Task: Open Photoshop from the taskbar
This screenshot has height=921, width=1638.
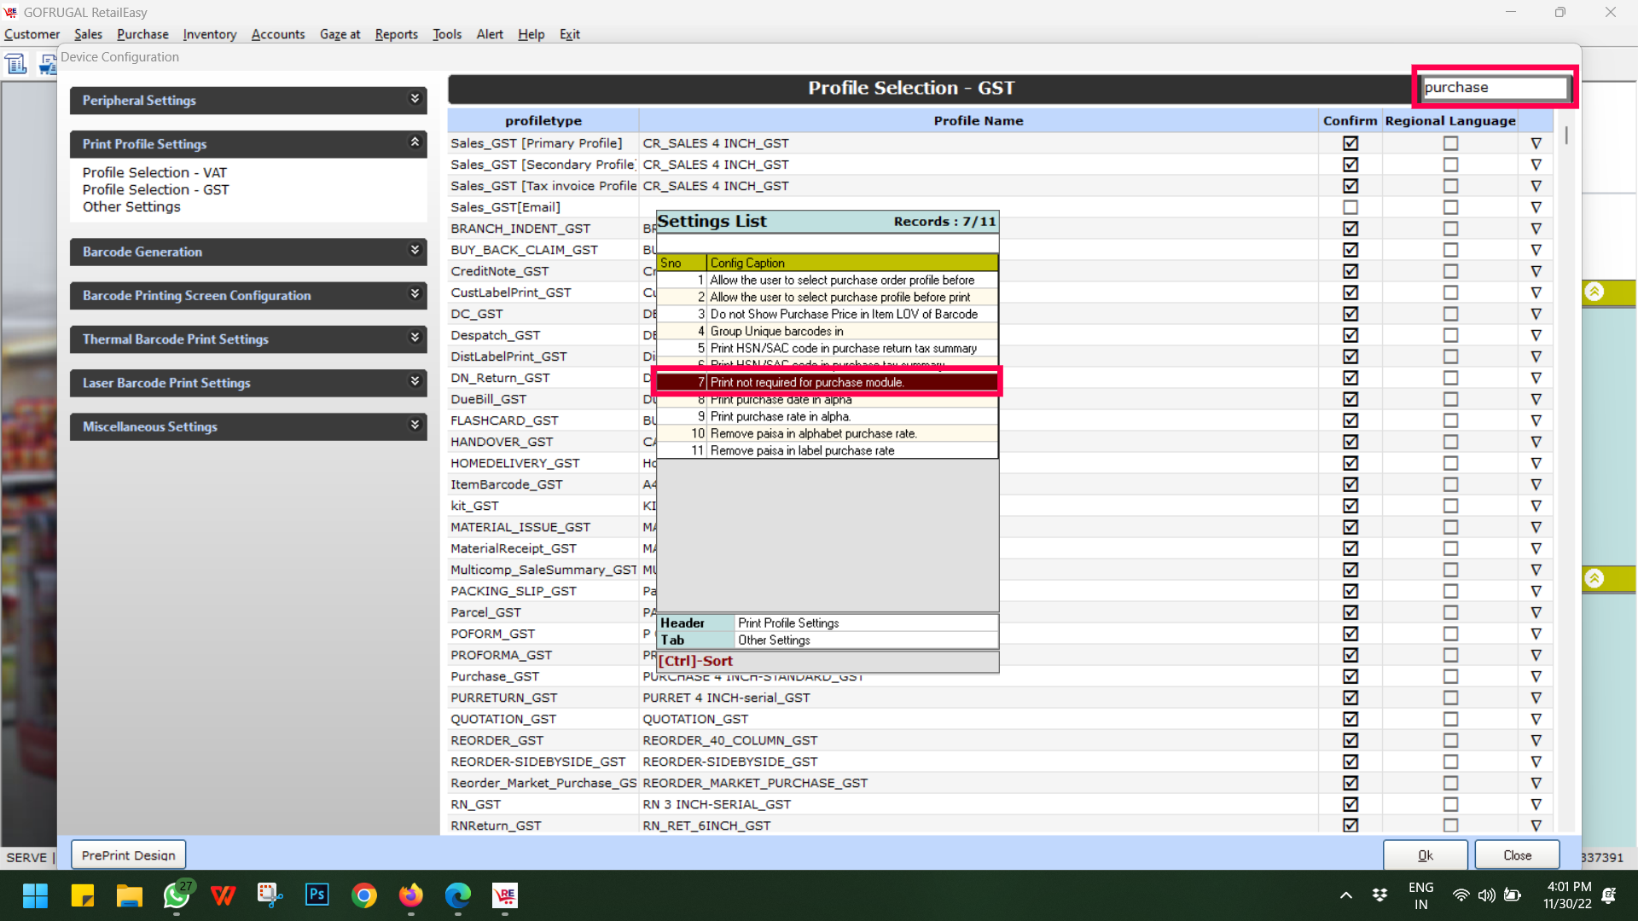Action: 317,895
